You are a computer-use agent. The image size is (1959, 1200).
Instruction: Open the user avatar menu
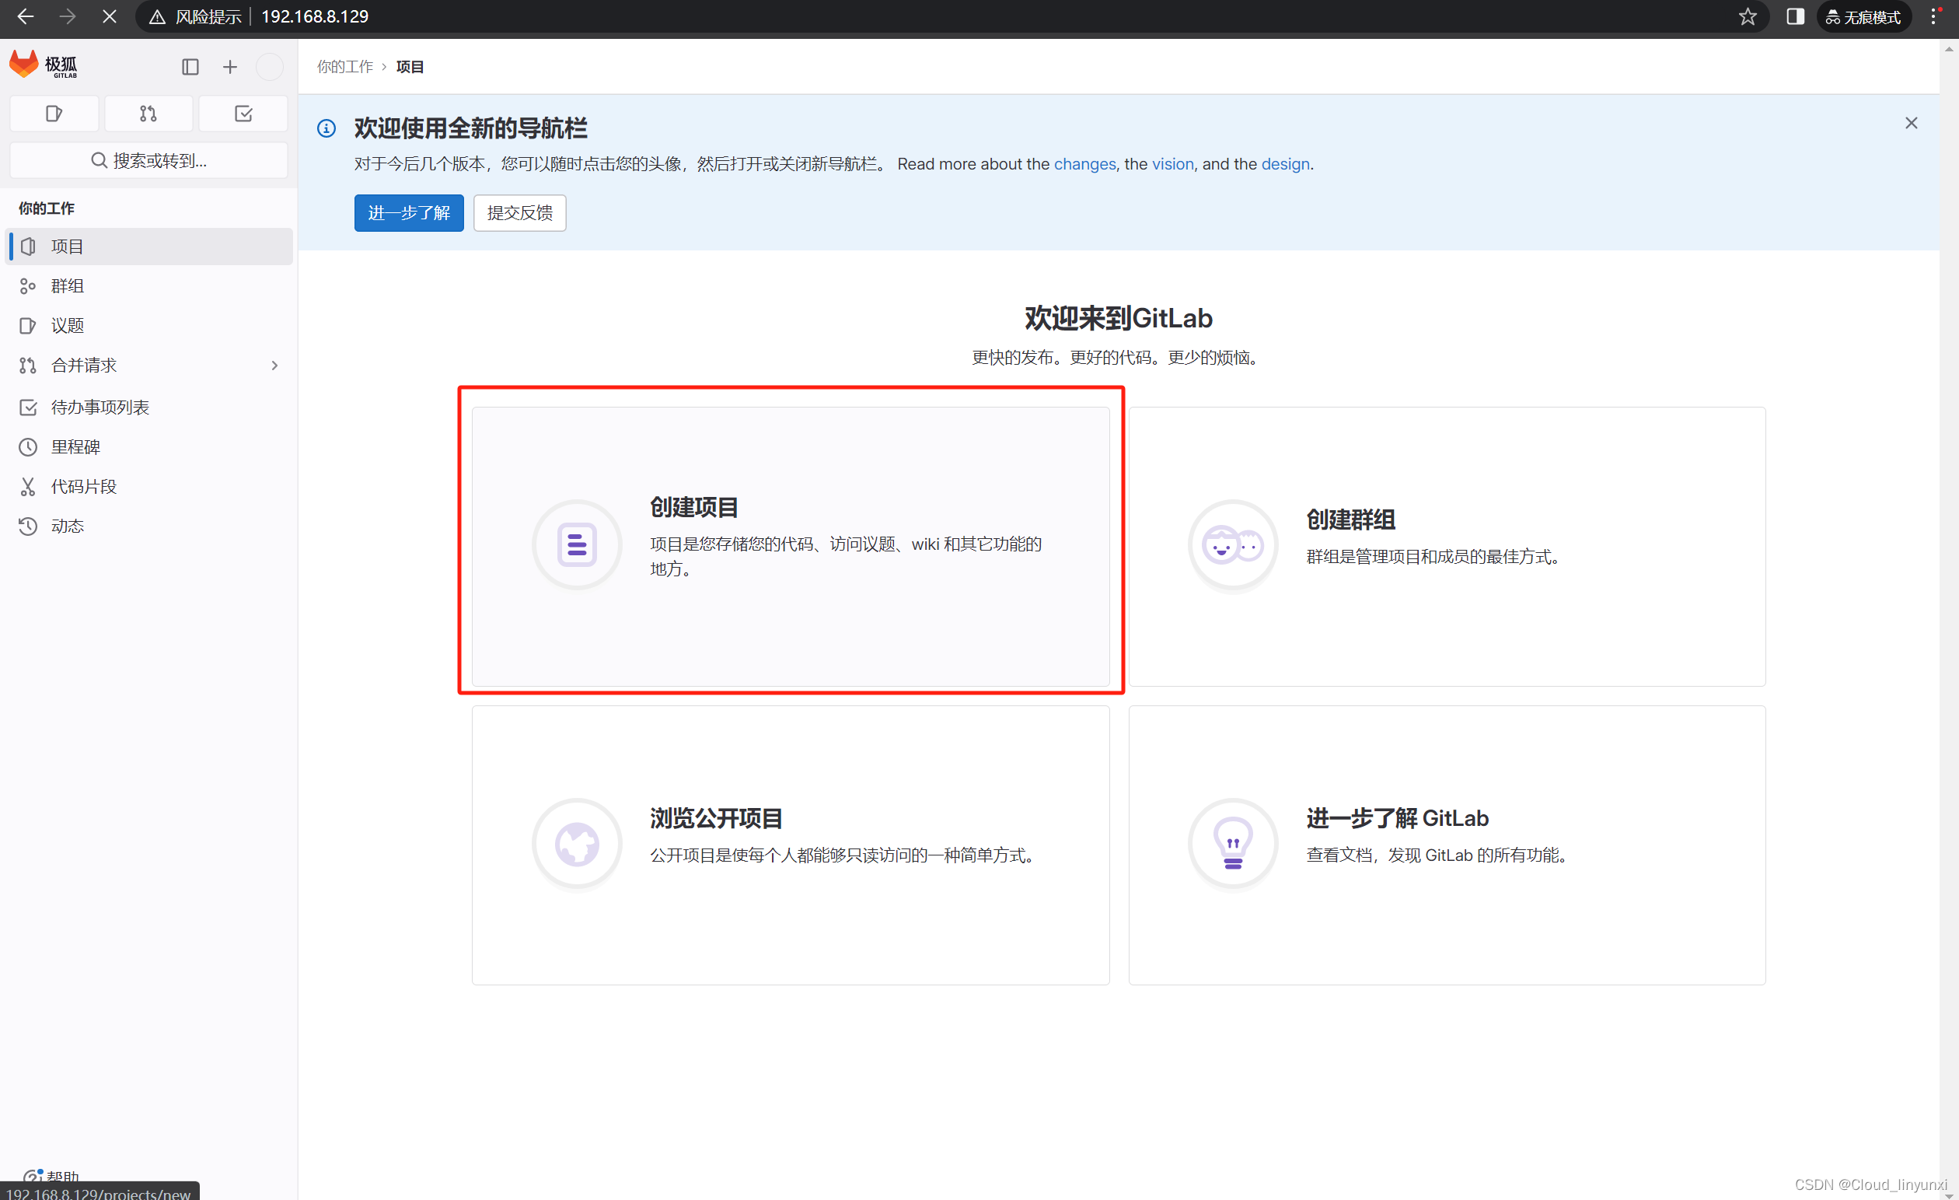point(270,67)
